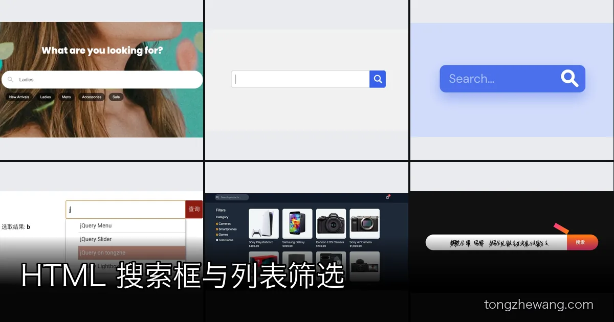Screen dimensions: 614x322
Task: Enable the Televisions category checkbox
Action: coord(217,240)
